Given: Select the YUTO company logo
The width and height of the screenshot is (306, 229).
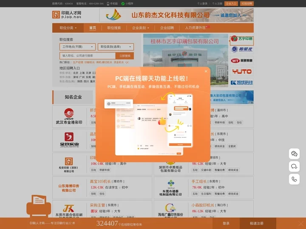Looking at the screenshot, I should click(242, 72).
